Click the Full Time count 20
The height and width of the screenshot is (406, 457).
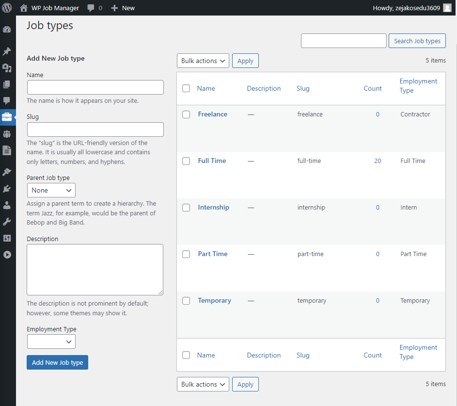pos(378,161)
